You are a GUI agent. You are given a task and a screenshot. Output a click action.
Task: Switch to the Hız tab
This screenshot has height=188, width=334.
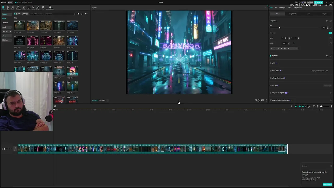[x=276, y=8]
